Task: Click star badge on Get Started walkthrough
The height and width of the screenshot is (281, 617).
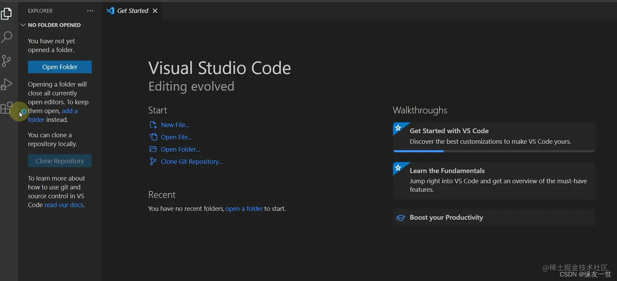Action: tap(398, 127)
